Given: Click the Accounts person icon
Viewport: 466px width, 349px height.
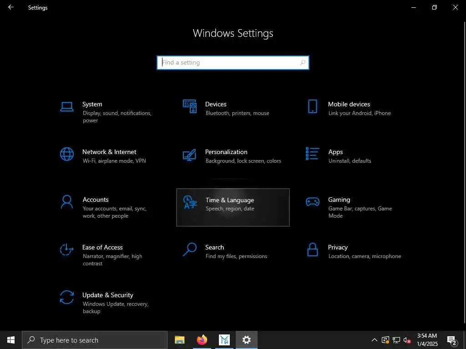Looking at the screenshot, I should click(67, 202).
